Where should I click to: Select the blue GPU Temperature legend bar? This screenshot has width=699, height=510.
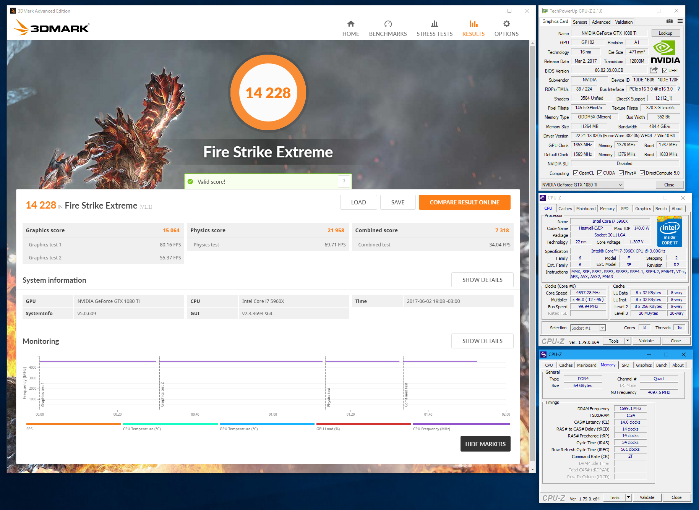267,424
